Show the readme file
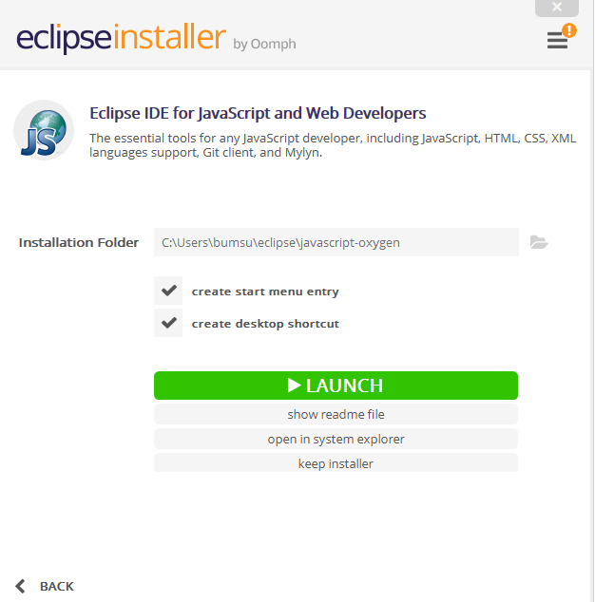The image size is (595, 602). click(x=336, y=414)
